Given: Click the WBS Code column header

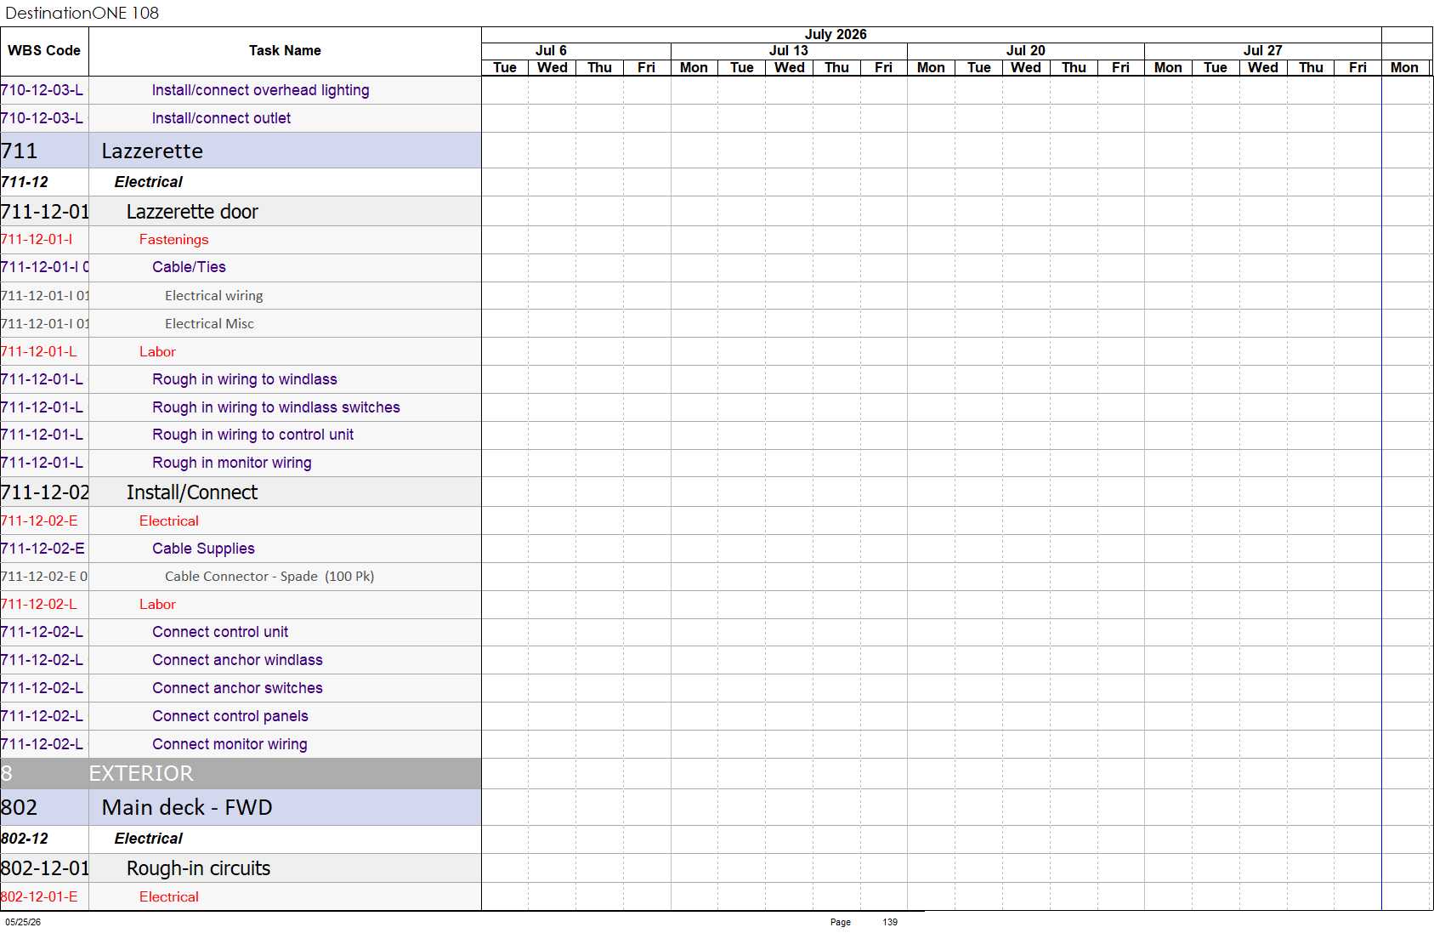Looking at the screenshot, I should tap(44, 51).
